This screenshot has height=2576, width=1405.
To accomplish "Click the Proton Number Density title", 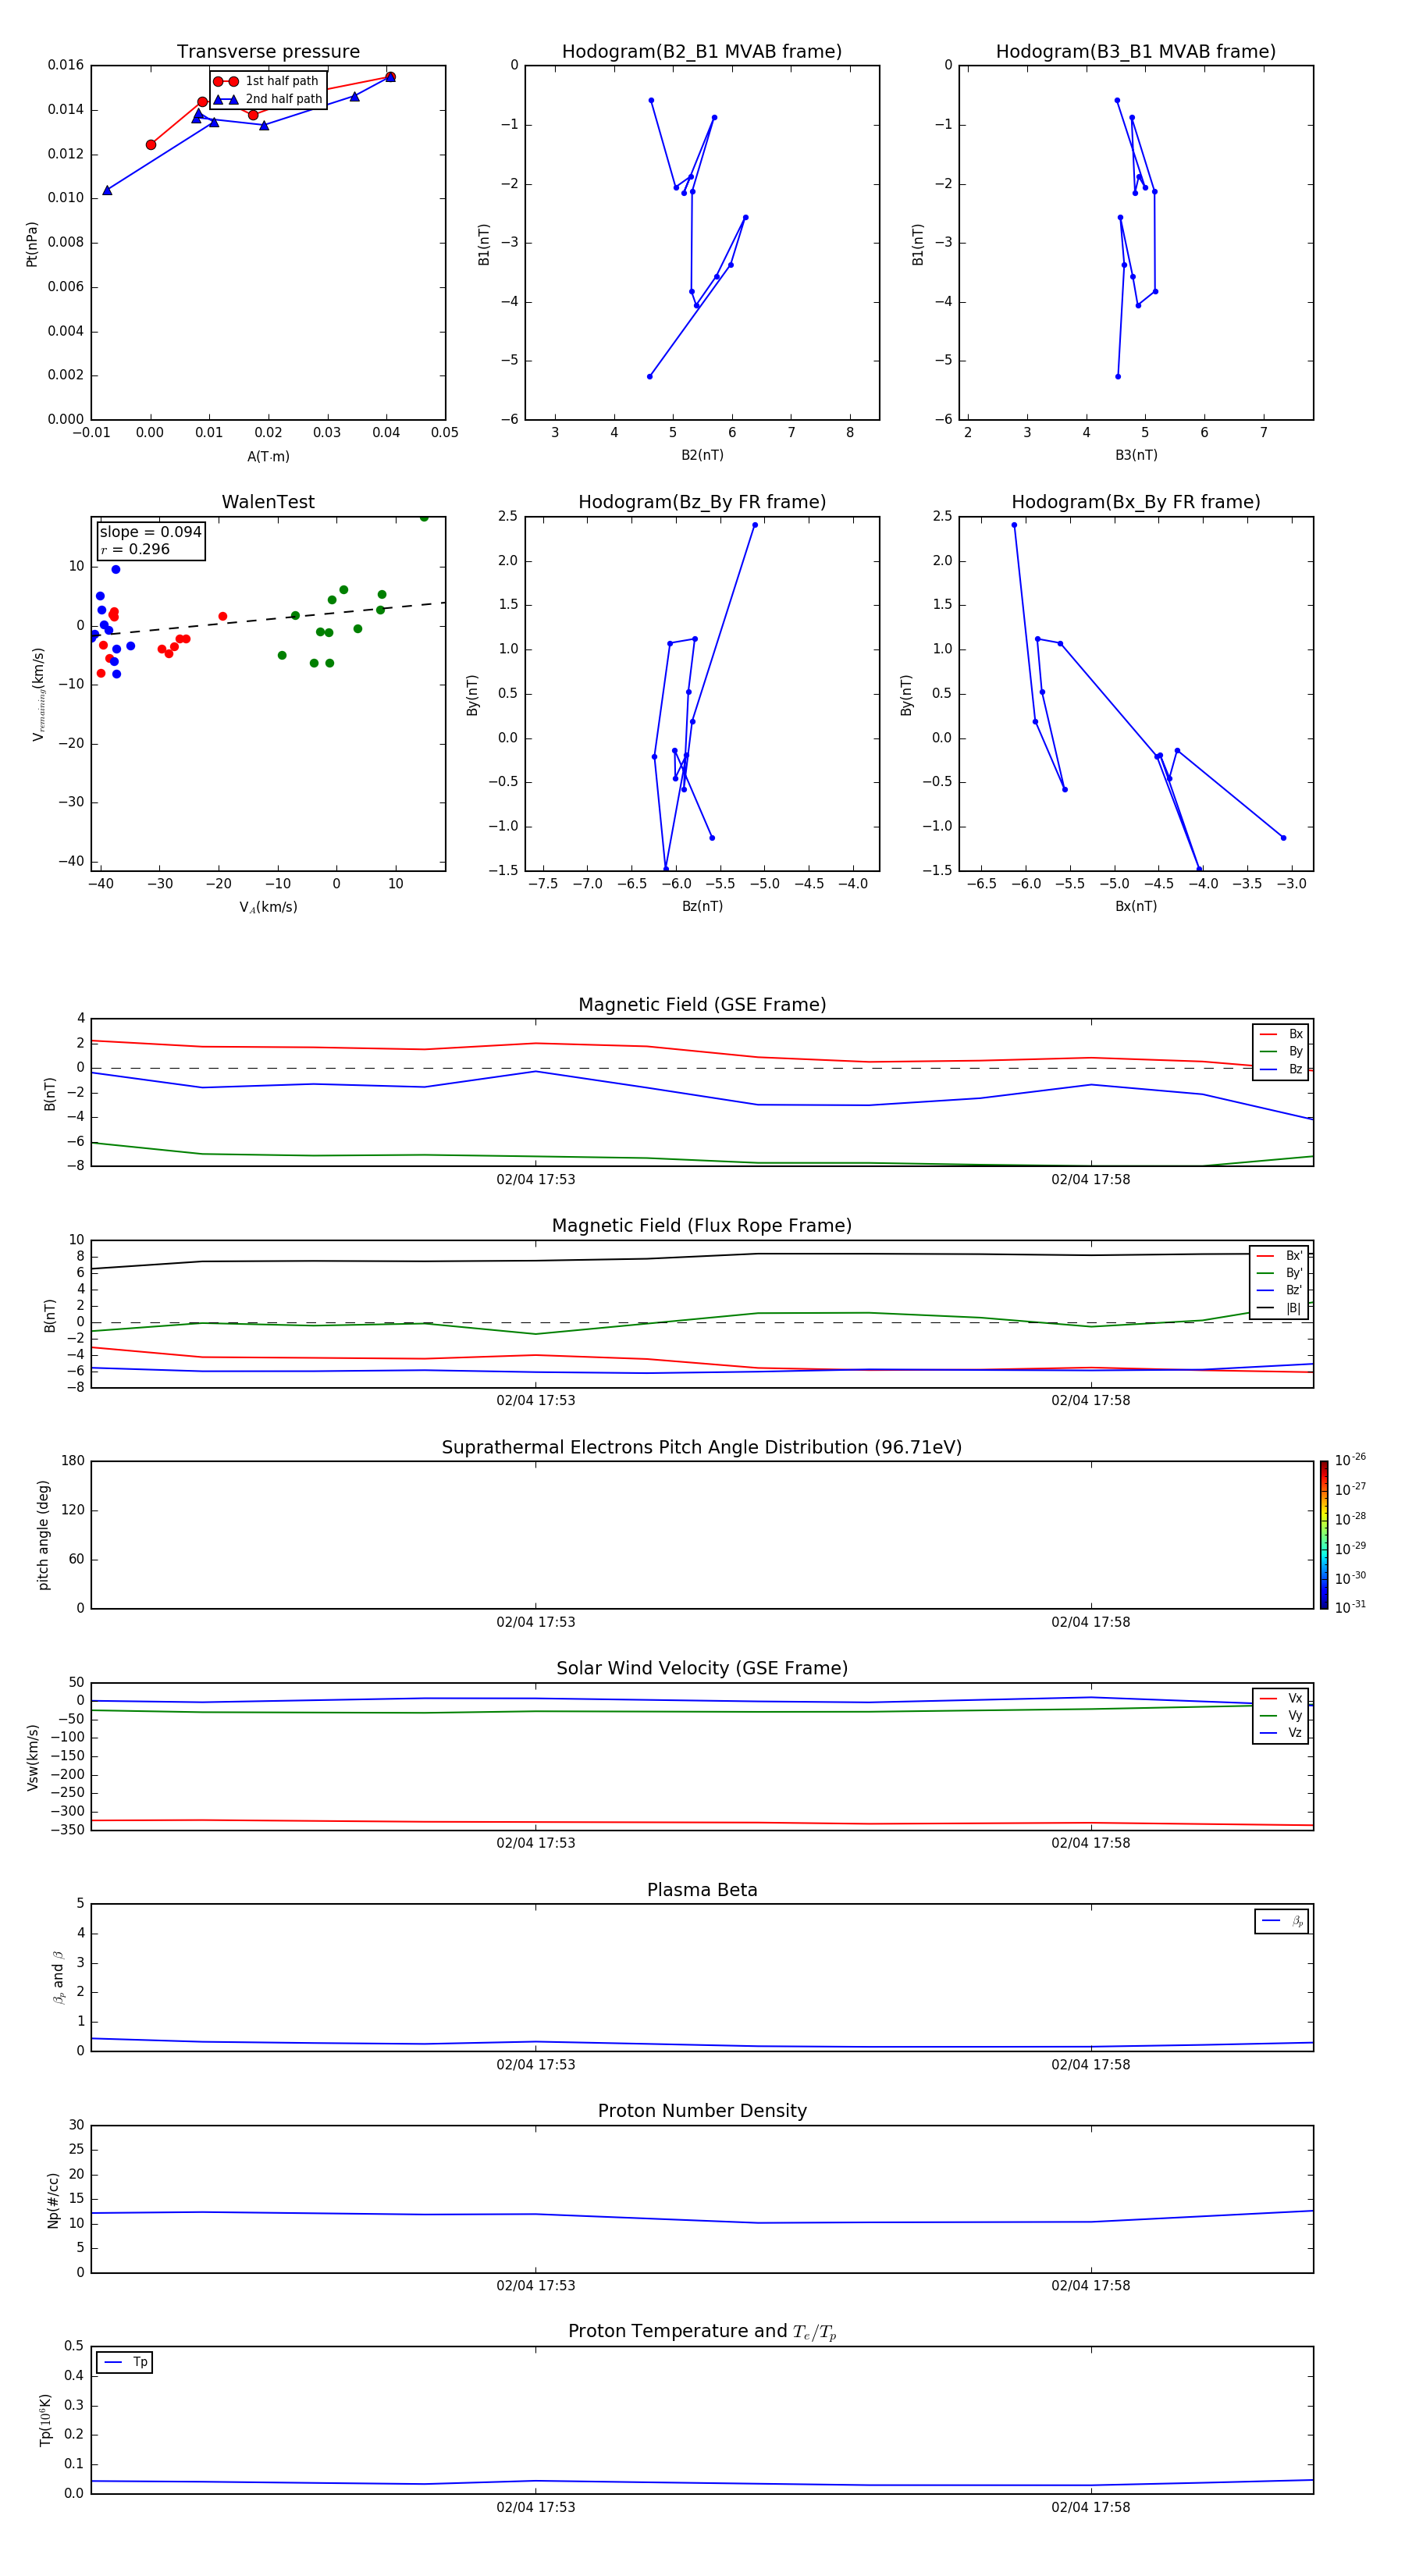I will point(701,2111).
